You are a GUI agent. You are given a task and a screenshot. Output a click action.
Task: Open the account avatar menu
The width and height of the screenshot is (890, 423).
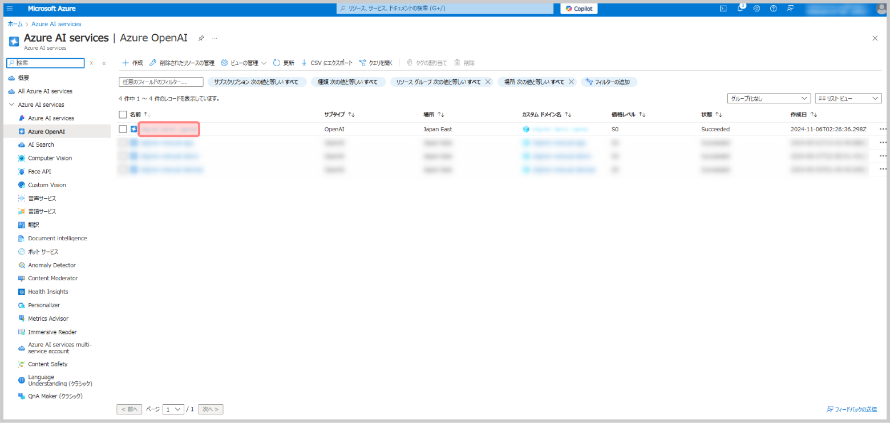(x=881, y=9)
